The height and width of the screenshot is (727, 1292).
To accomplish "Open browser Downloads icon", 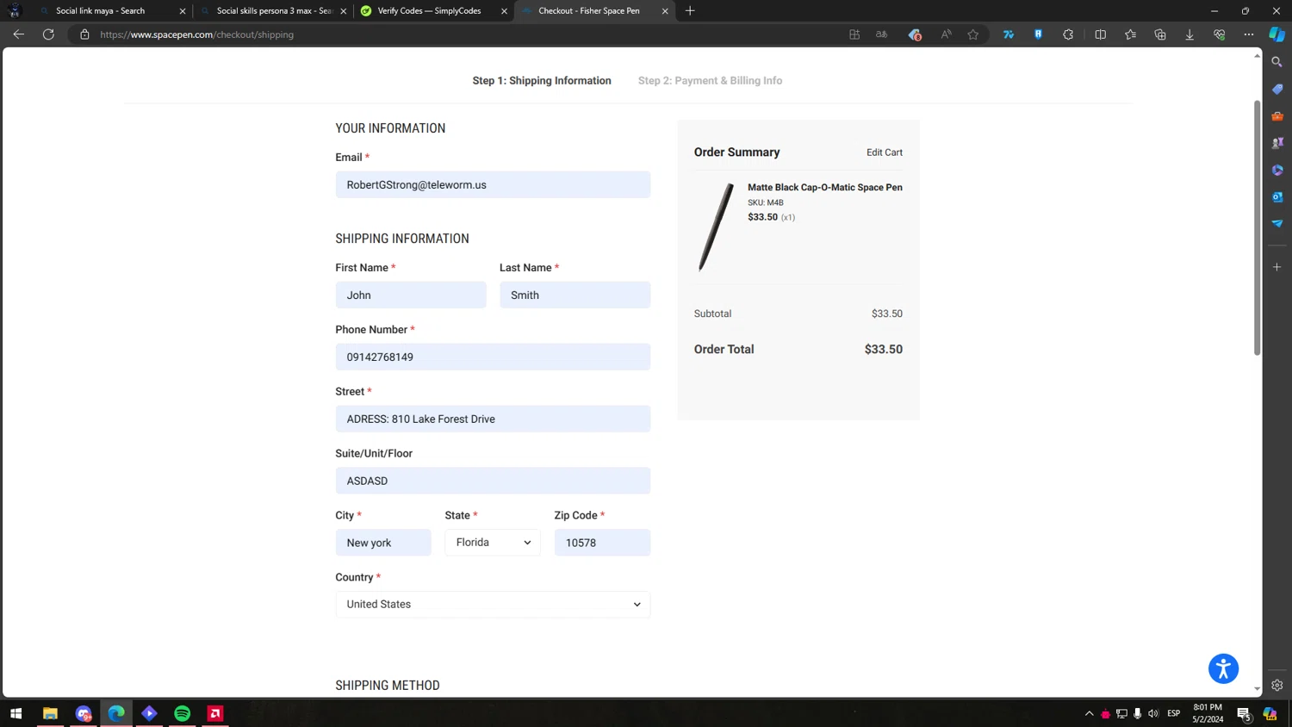I will 1190,34.
